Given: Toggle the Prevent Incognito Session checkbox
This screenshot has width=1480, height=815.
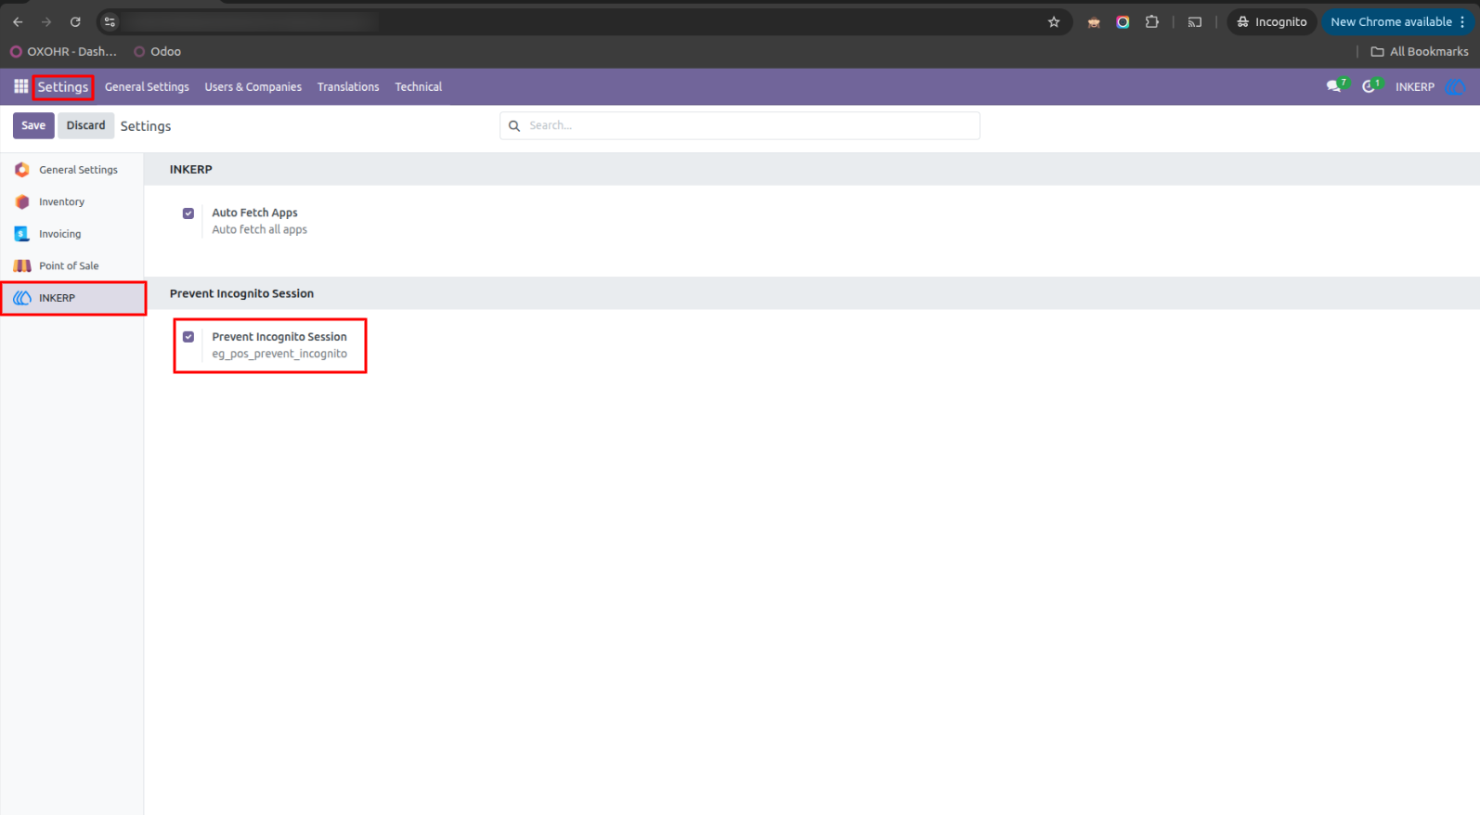Looking at the screenshot, I should click(x=188, y=337).
